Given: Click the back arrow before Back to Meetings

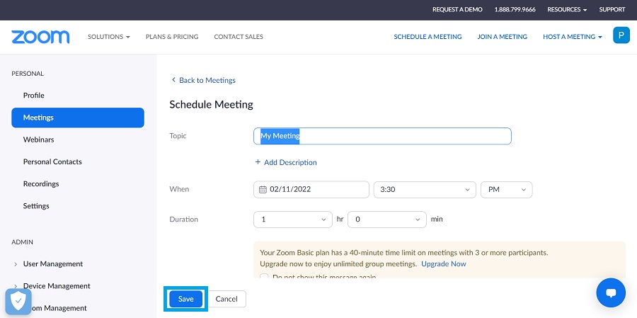Looking at the screenshot, I should click(173, 80).
